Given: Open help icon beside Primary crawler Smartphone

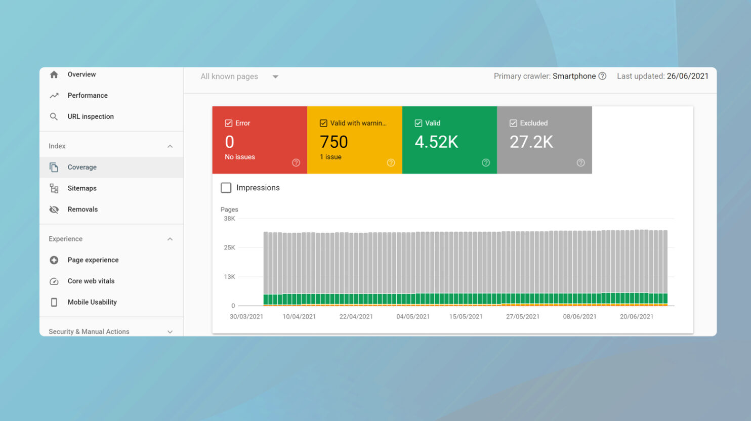Looking at the screenshot, I should point(602,76).
